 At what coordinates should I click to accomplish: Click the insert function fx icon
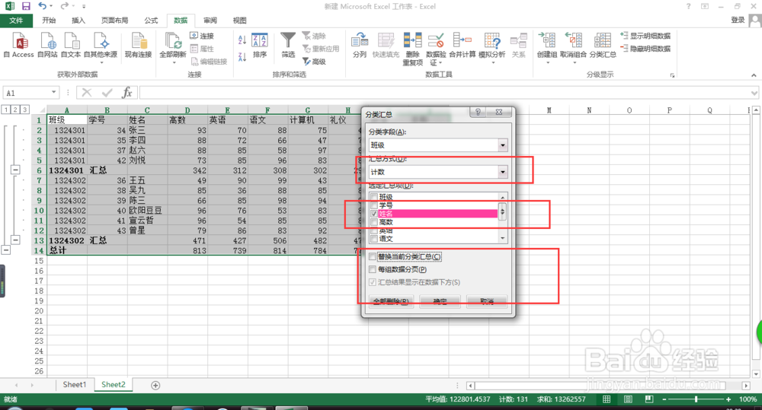point(126,93)
